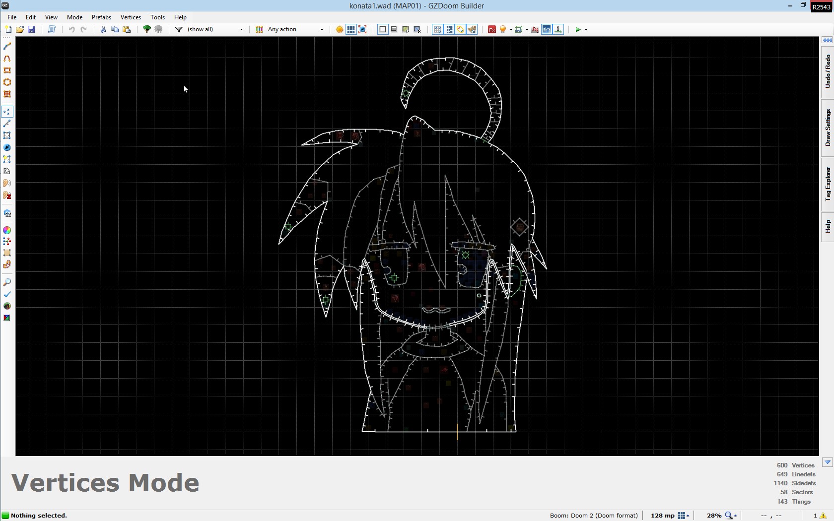Image resolution: width=834 pixels, height=521 pixels.
Task: Expand the dynamic lights lightbulb dropdown arrow
Action: point(511,29)
